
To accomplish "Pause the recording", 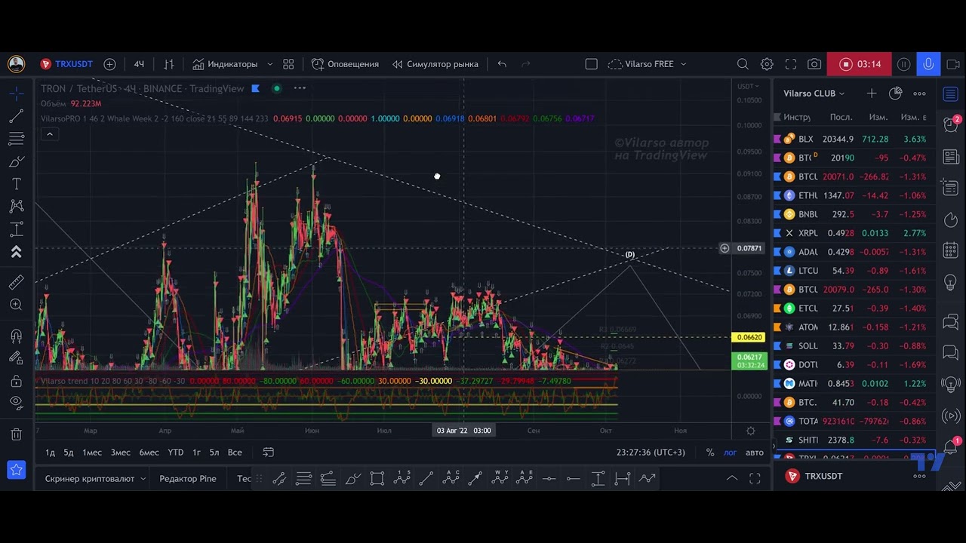I will point(903,64).
